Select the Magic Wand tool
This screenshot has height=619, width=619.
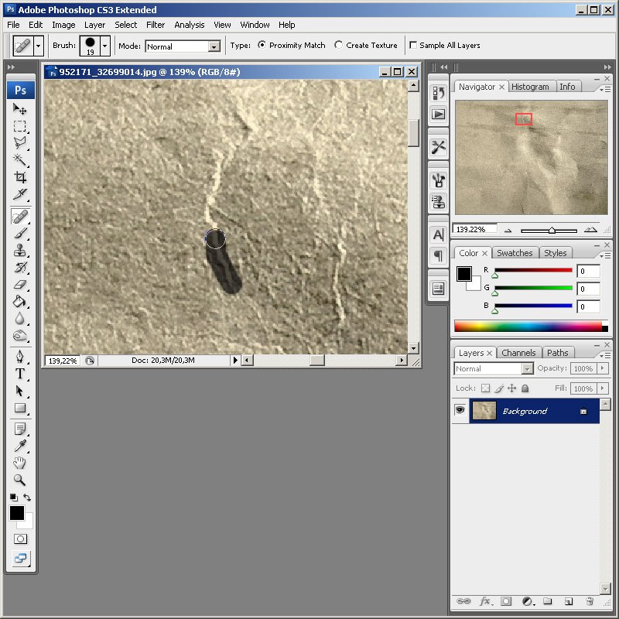click(20, 159)
